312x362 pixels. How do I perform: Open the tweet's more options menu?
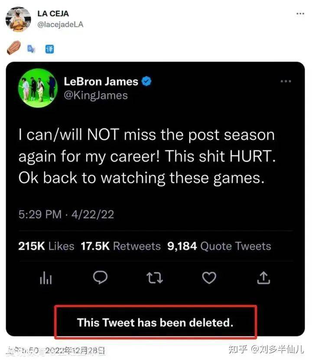click(x=286, y=80)
